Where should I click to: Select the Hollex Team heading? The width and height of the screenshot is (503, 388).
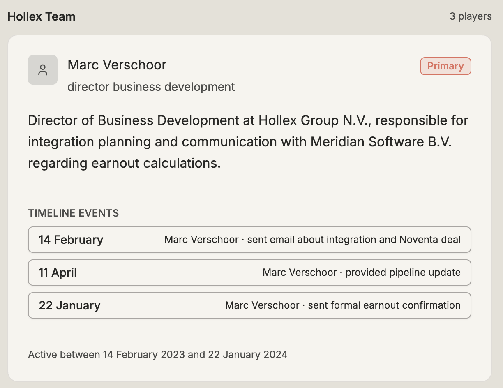point(42,17)
